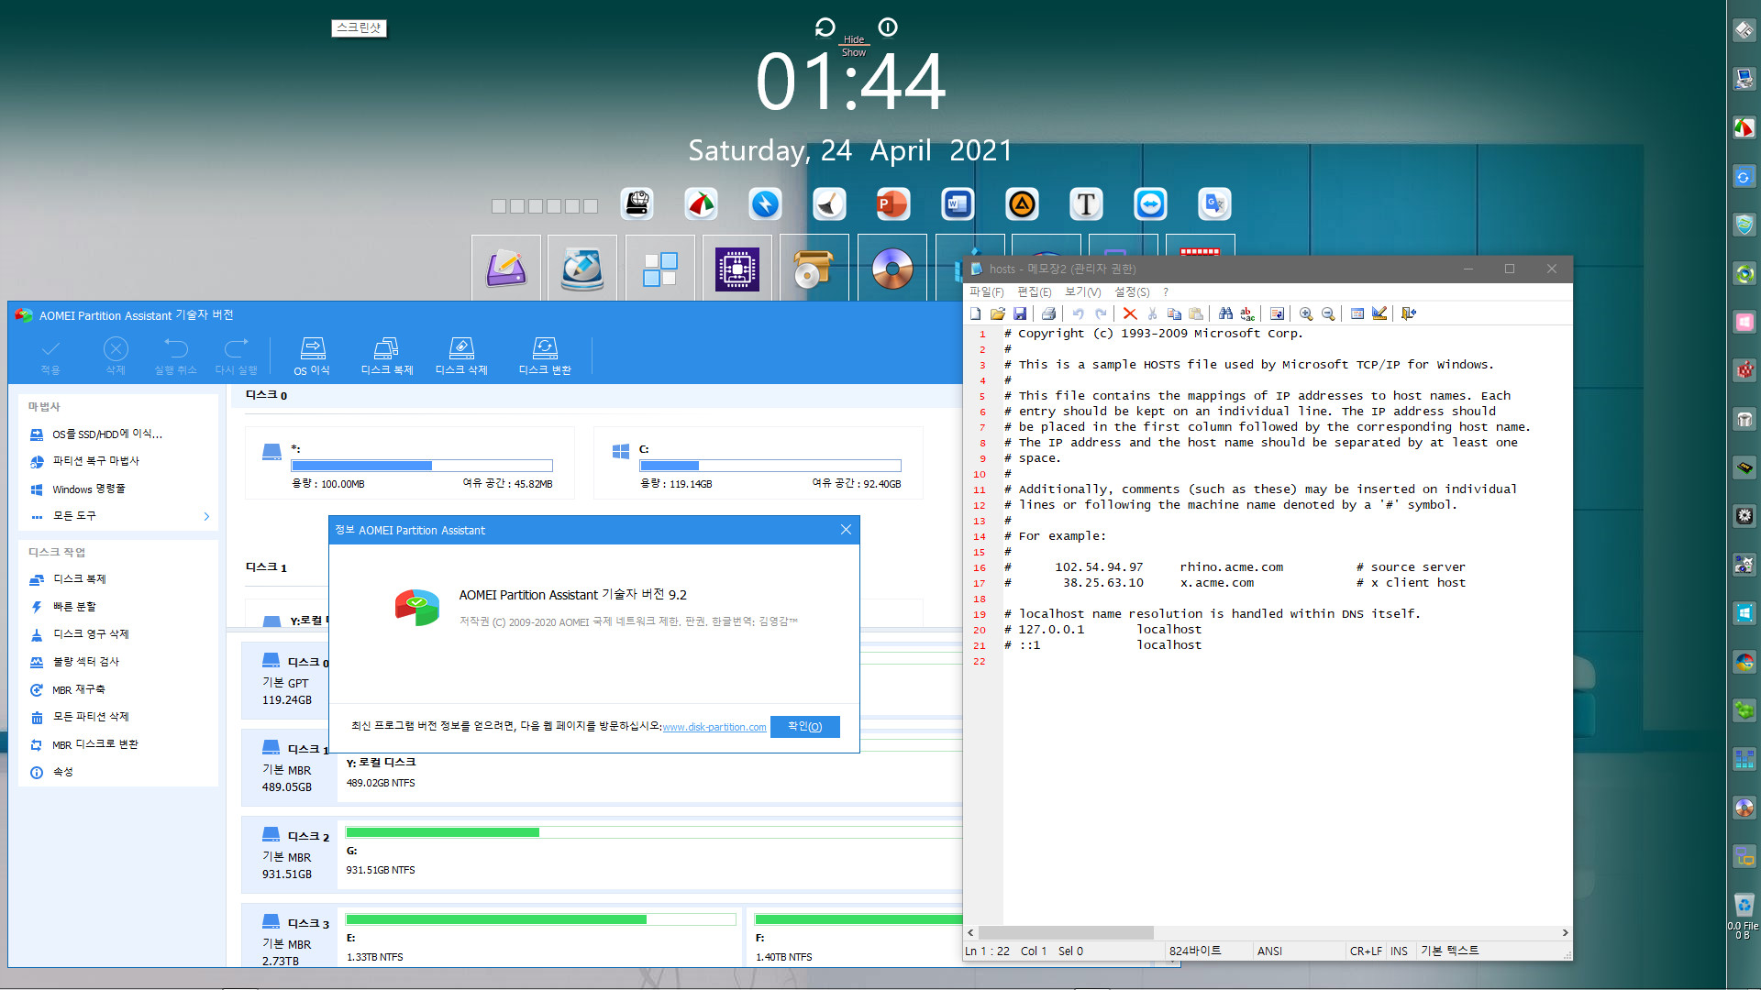Open Find with binoculars icon in Notepad2

(x=1225, y=313)
